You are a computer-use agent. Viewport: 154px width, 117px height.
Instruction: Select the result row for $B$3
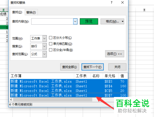click(69, 81)
